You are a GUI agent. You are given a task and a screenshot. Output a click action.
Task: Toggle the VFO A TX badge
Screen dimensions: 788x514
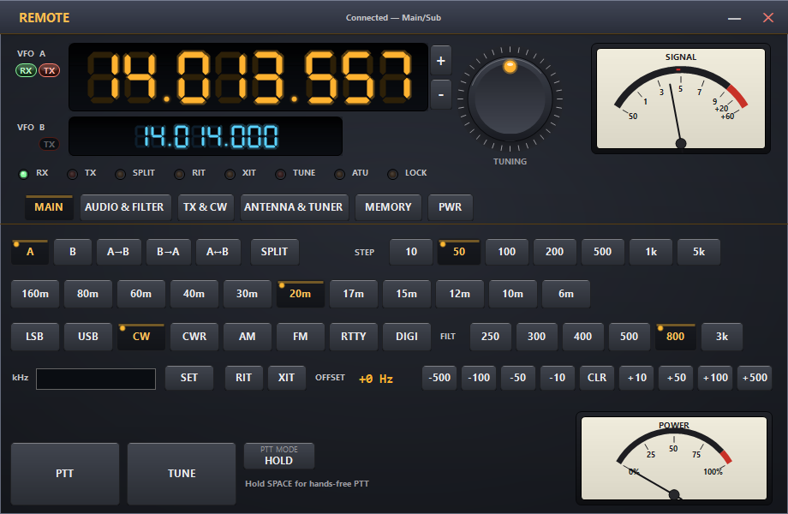50,70
